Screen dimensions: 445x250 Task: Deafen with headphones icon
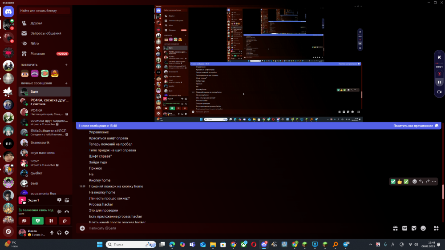59,233
